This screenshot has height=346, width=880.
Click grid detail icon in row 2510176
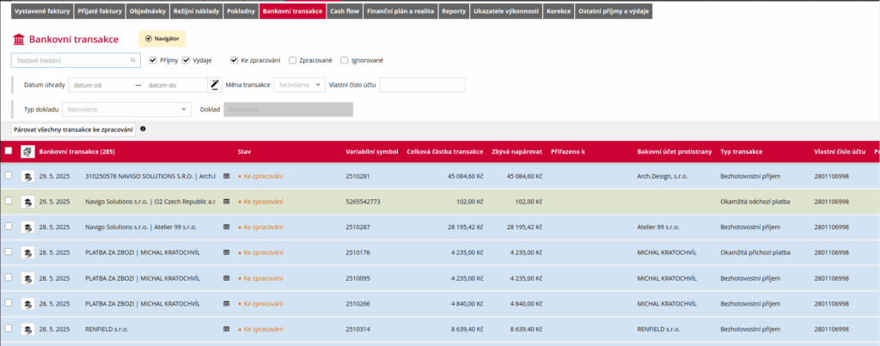tap(227, 252)
